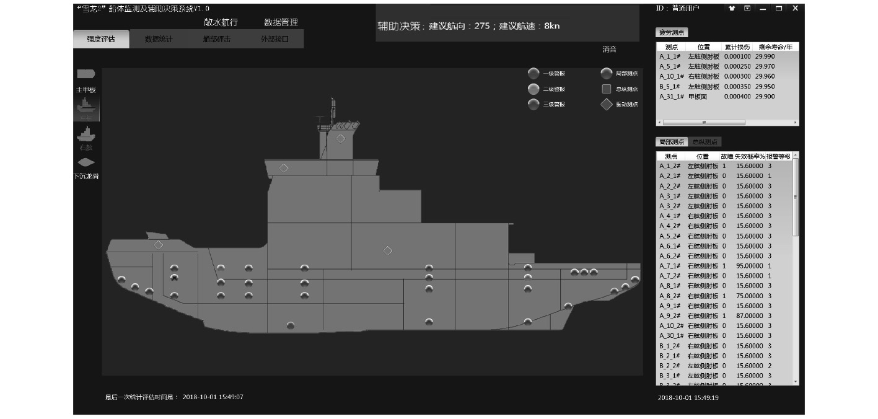Click the 三级警报 alarm indicator
878x419 pixels.
pyautogui.click(x=533, y=104)
